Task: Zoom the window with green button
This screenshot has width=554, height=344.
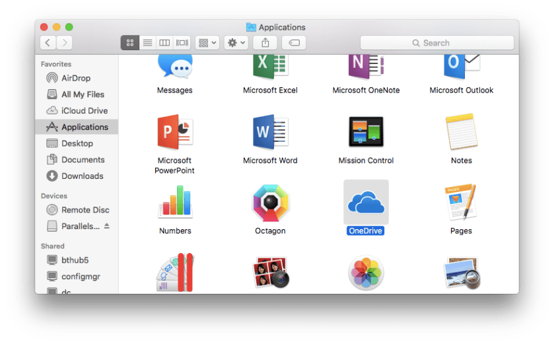Action: pyautogui.click(x=69, y=27)
